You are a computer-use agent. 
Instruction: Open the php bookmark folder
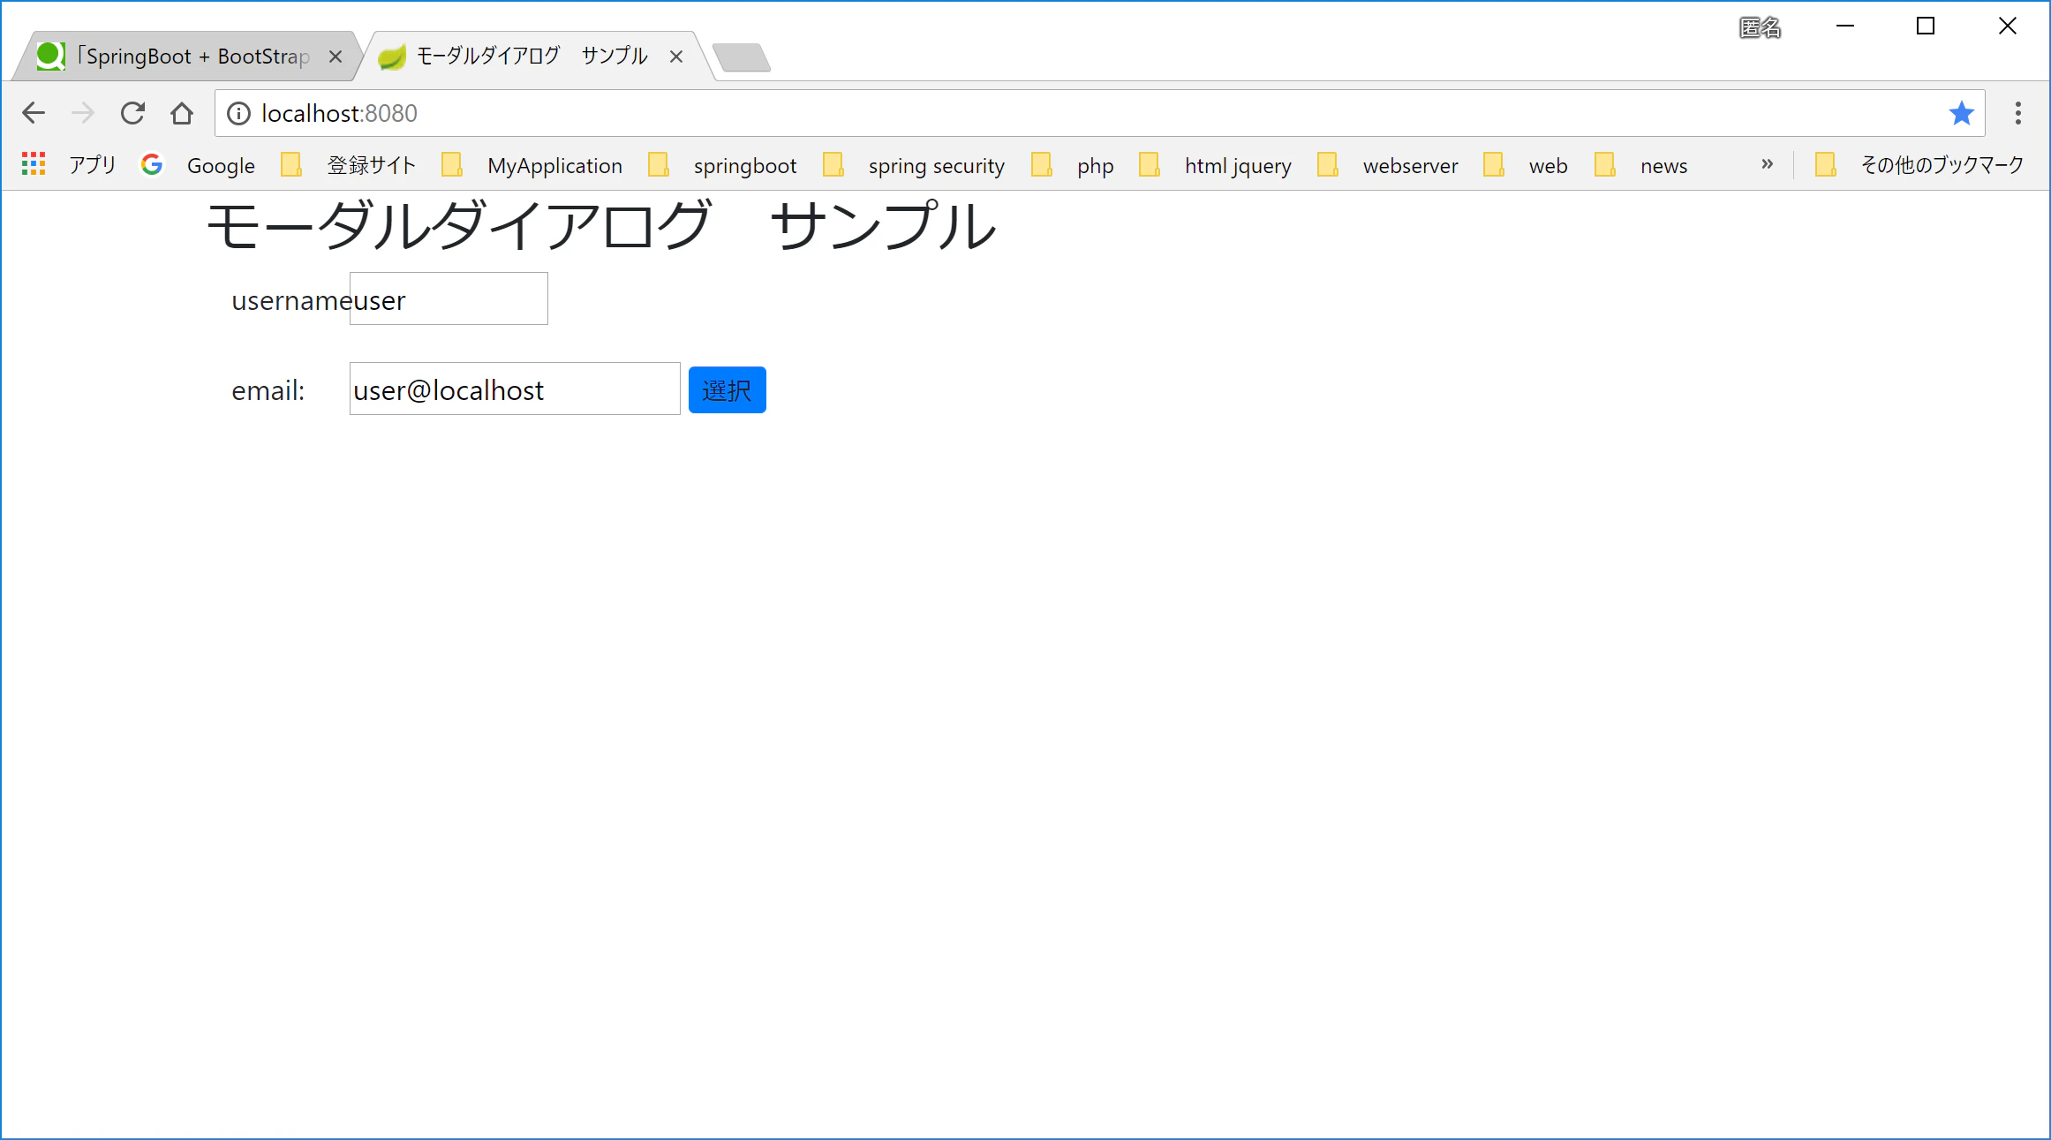pos(1073,165)
